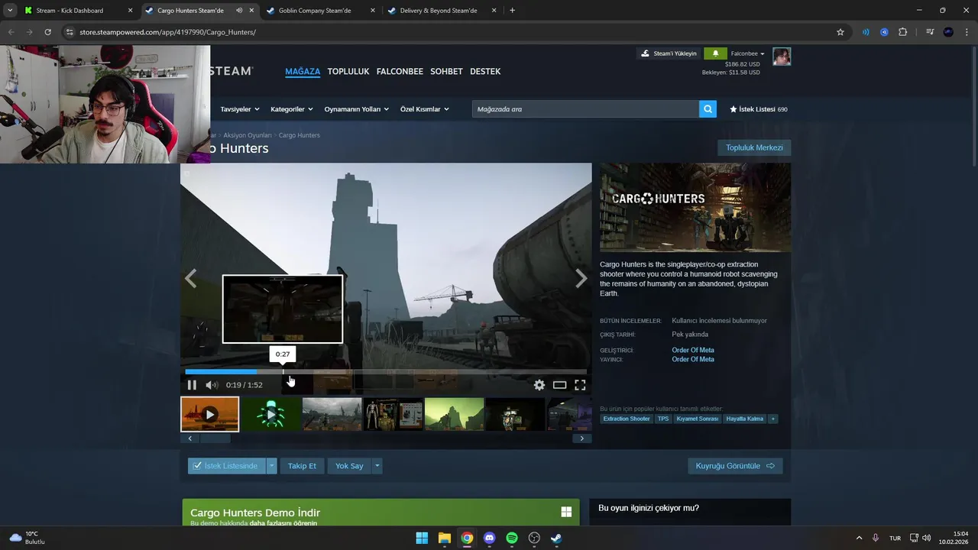
Task: Toggle İstek Listesinde wishlist checkbox
Action: click(x=226, y=466)
